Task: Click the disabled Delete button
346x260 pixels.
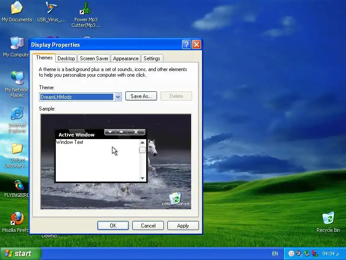Action: [176, 96]
